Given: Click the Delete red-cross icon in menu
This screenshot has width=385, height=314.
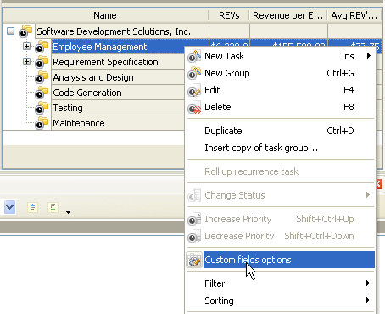Looking at the screenshot, I should coord(194,107).
